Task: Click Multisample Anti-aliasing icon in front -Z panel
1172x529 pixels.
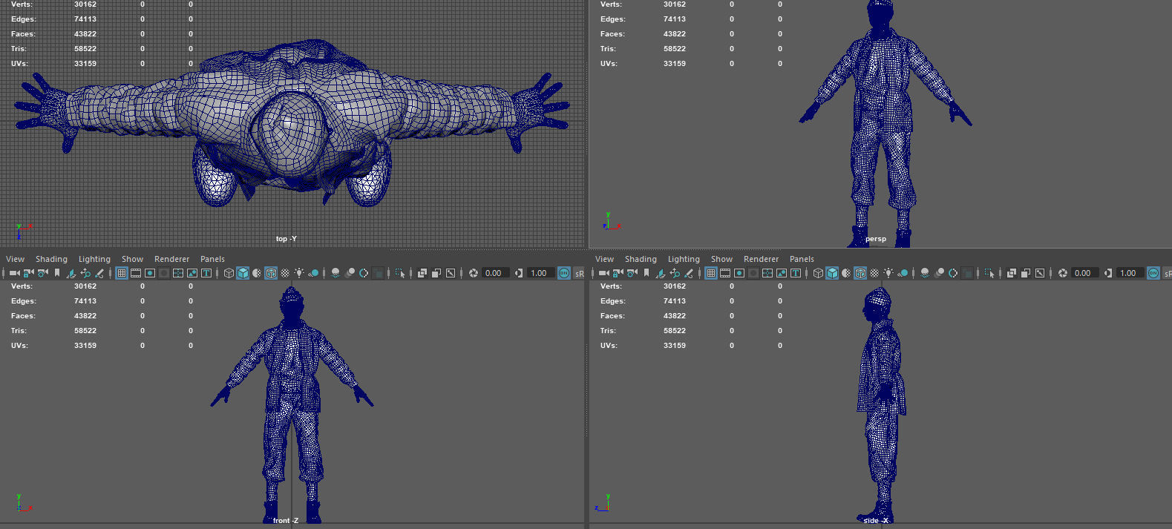Action: coord(364,273)
